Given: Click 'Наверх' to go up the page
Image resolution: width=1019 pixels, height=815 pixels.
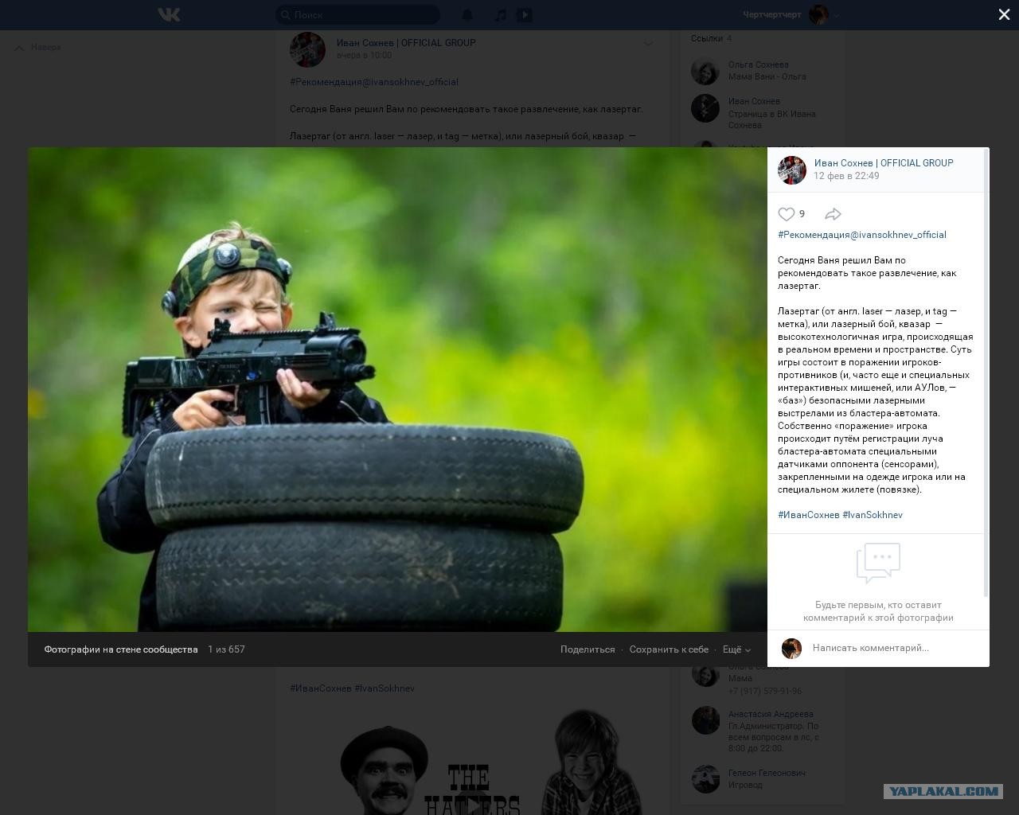Looking at the screenshot, I should pyautogui.click(x=38, y=48).
